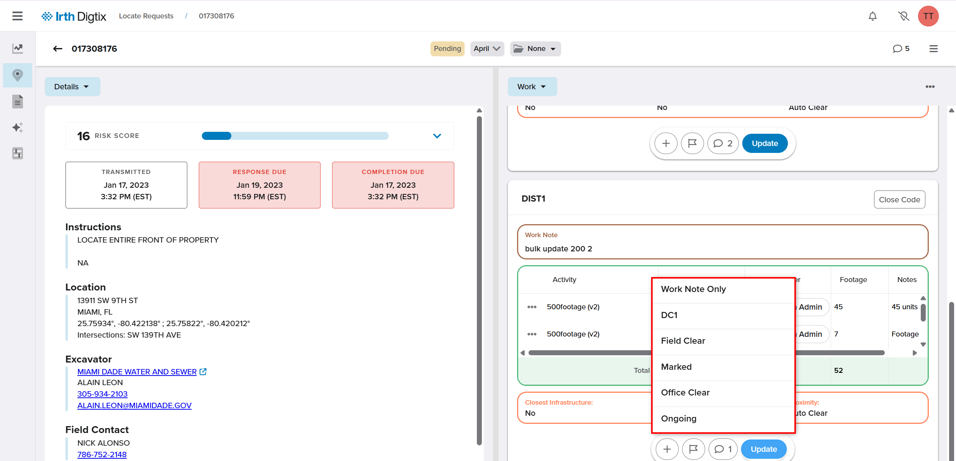Open the document sidebar icon

(x=18, y=102)
